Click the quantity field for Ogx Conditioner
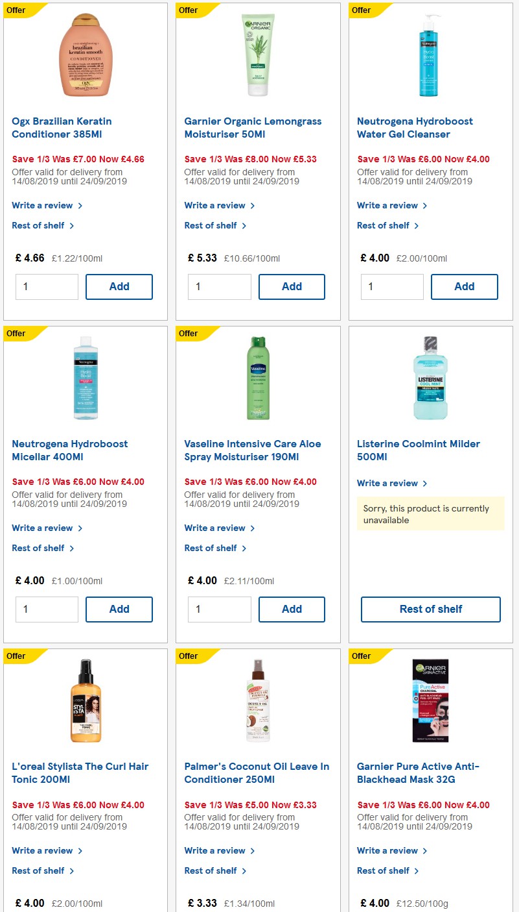519x912 pixels. tap(47, 286)
